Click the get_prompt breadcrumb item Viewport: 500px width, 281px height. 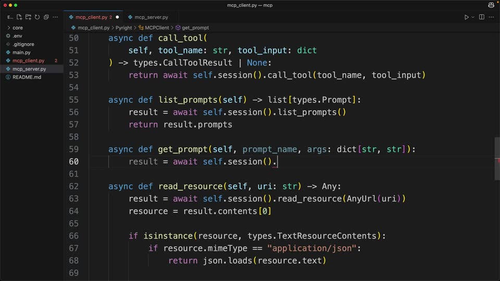pos(192,28)
